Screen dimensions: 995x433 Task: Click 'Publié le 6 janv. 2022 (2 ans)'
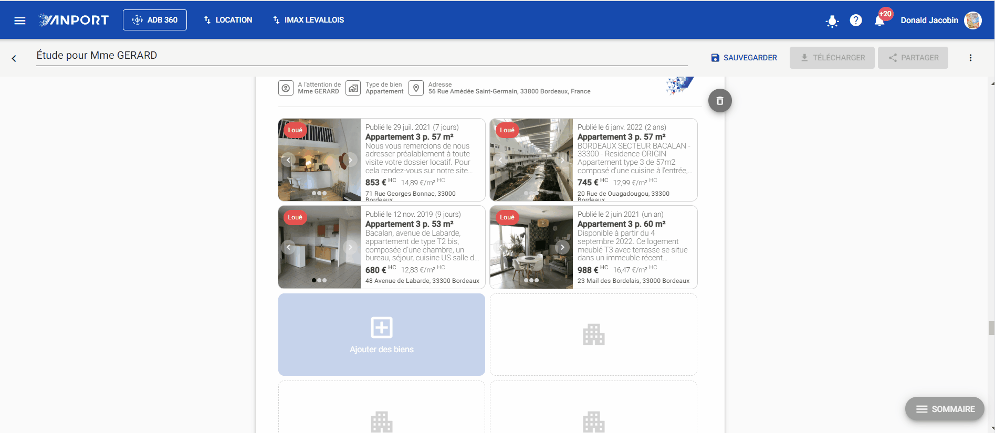pos(622,128)
